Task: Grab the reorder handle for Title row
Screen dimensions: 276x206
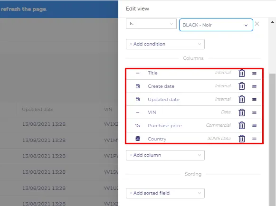Action: click(x=254, y=73)
